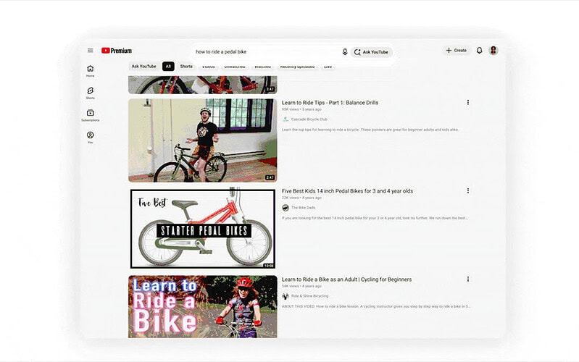The image size is (579, 362).
Task: Play the Starter Pedal Bikes thumbnail
Action: click(x=203, y=229)
